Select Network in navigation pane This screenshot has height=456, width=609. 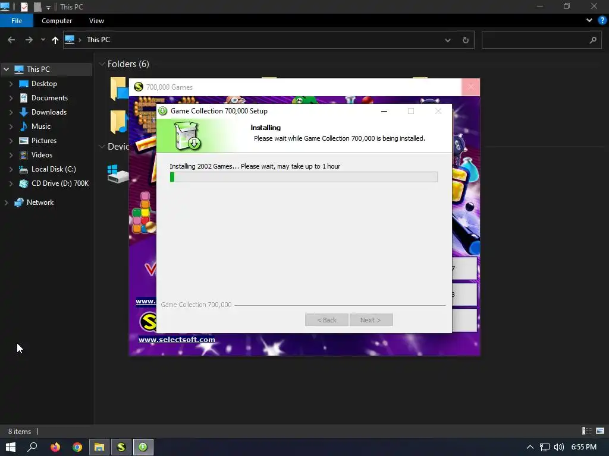(x=40, y=202)
